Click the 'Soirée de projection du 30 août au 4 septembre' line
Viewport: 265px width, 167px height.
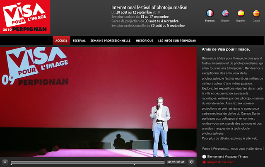(145, 21)
